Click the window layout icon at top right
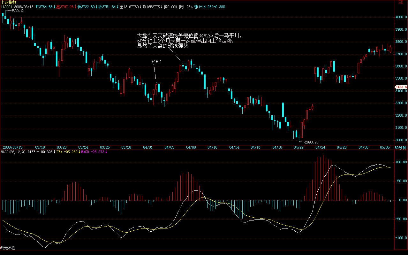408x255 pixels. [400, 2]
